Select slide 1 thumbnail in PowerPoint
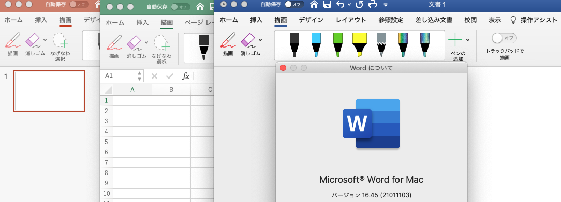 pos(49,91)
